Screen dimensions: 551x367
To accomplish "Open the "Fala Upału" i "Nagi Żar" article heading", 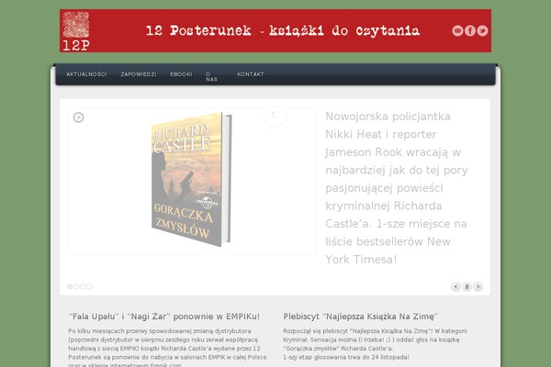I will coord(164,317).
